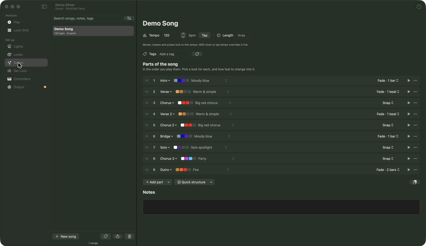Click the Fire look color swatches in Outro

[x=183, y=170]
